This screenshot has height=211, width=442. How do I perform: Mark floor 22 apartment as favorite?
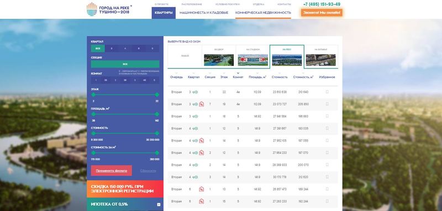point(327,92)
